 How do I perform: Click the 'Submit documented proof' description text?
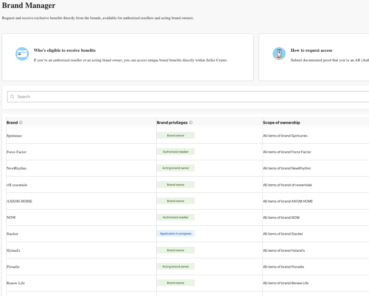pyautogui.click(x=330, y=60)
